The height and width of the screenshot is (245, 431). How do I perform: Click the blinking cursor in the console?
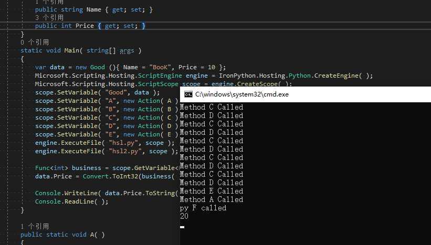pos(182,227)
